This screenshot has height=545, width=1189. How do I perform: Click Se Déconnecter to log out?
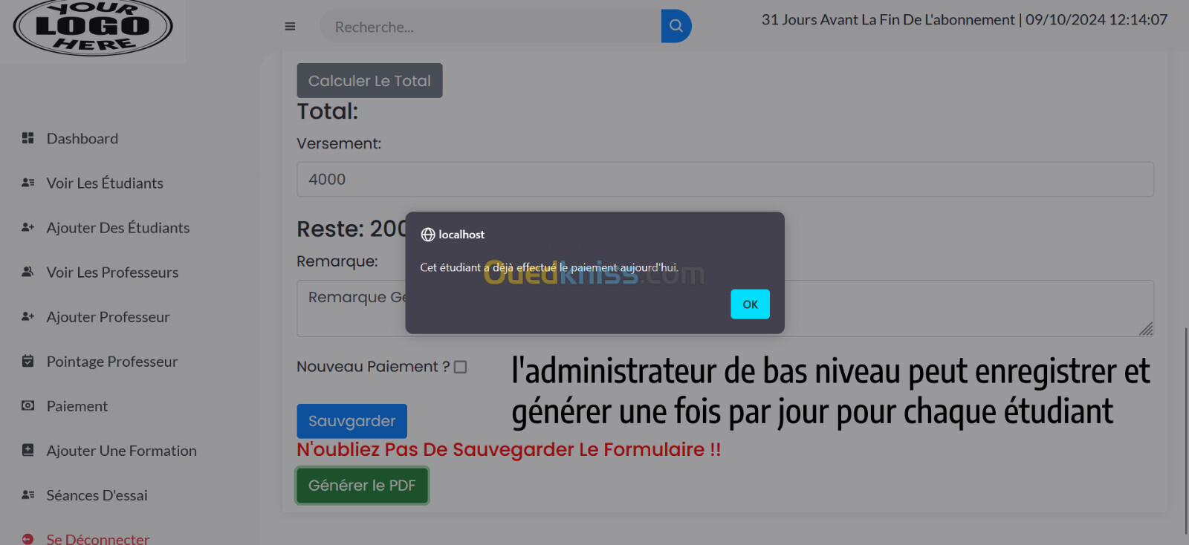(x=98, y=539)
